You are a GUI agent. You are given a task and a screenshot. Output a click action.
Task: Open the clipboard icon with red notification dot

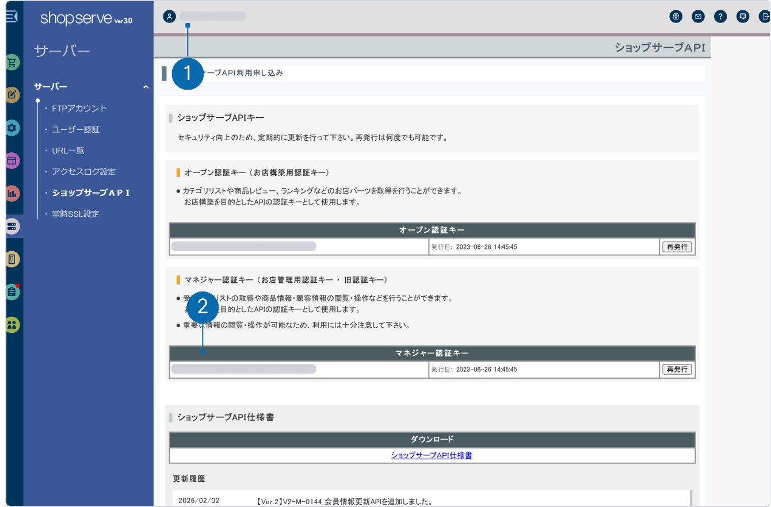point(13,291)
